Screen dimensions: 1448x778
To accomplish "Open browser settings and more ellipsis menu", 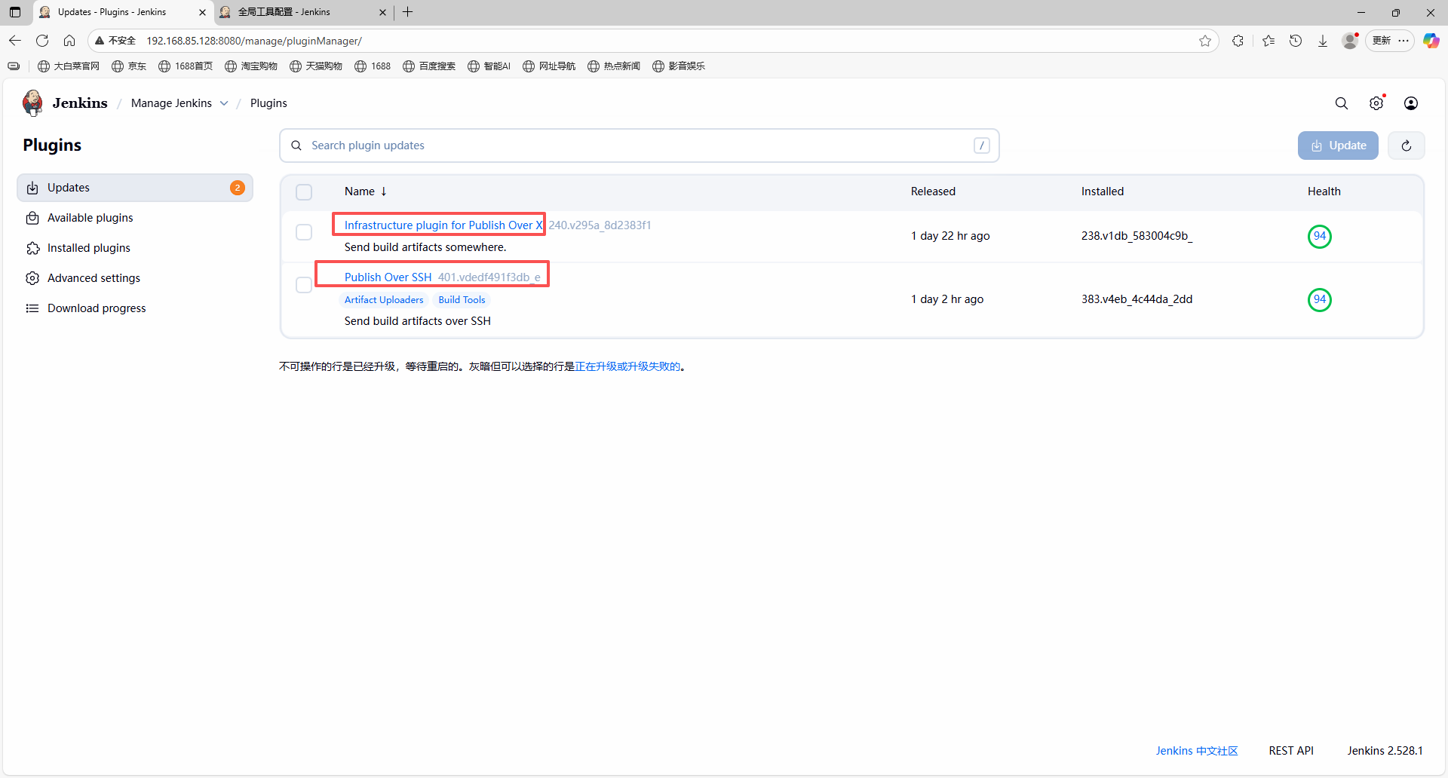I will pyautogui.click(x=1404, y=41).
